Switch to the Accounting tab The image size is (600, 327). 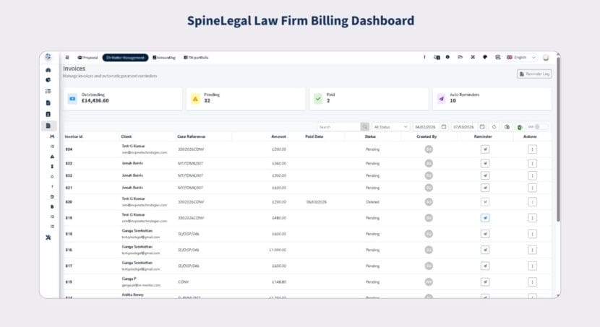(x=164, y=58)
